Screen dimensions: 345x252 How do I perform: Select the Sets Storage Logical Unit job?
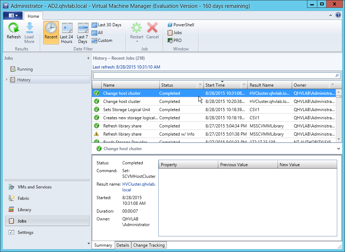tap(214, 109)
